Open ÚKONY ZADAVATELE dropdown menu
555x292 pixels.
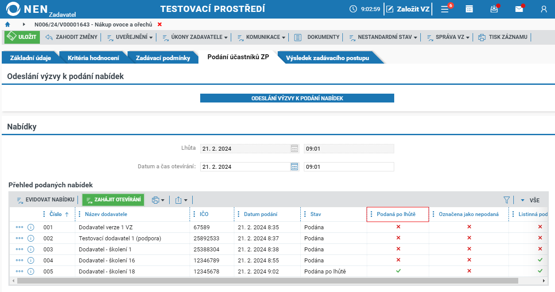click(x=195, y=37)
